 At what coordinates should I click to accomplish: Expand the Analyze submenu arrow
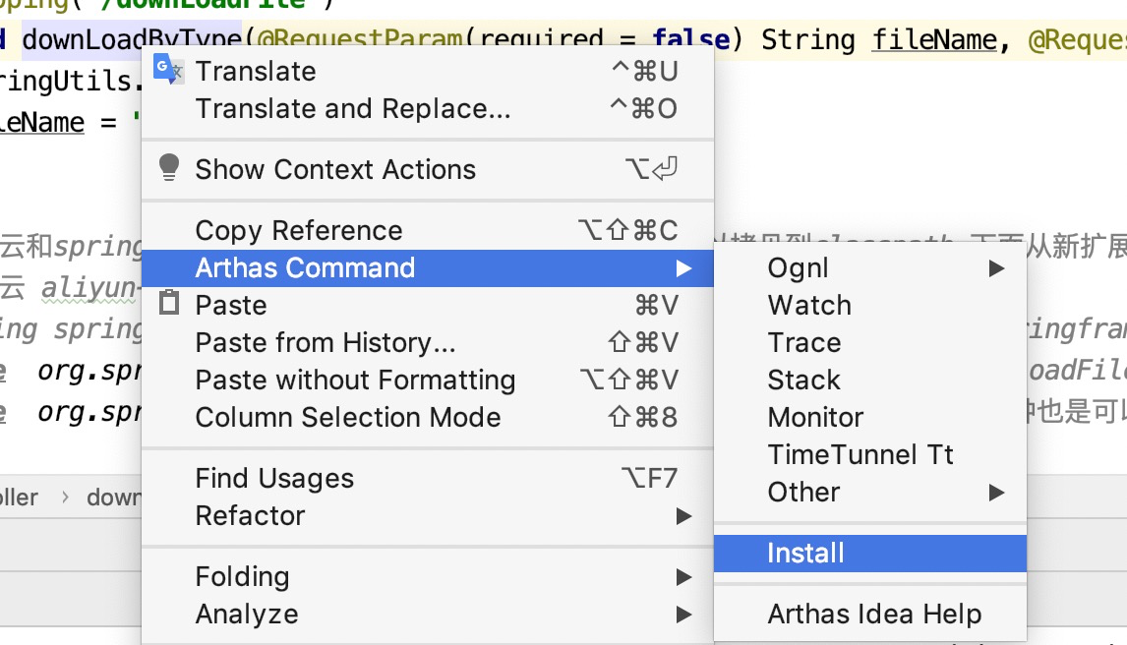point(684,615)
